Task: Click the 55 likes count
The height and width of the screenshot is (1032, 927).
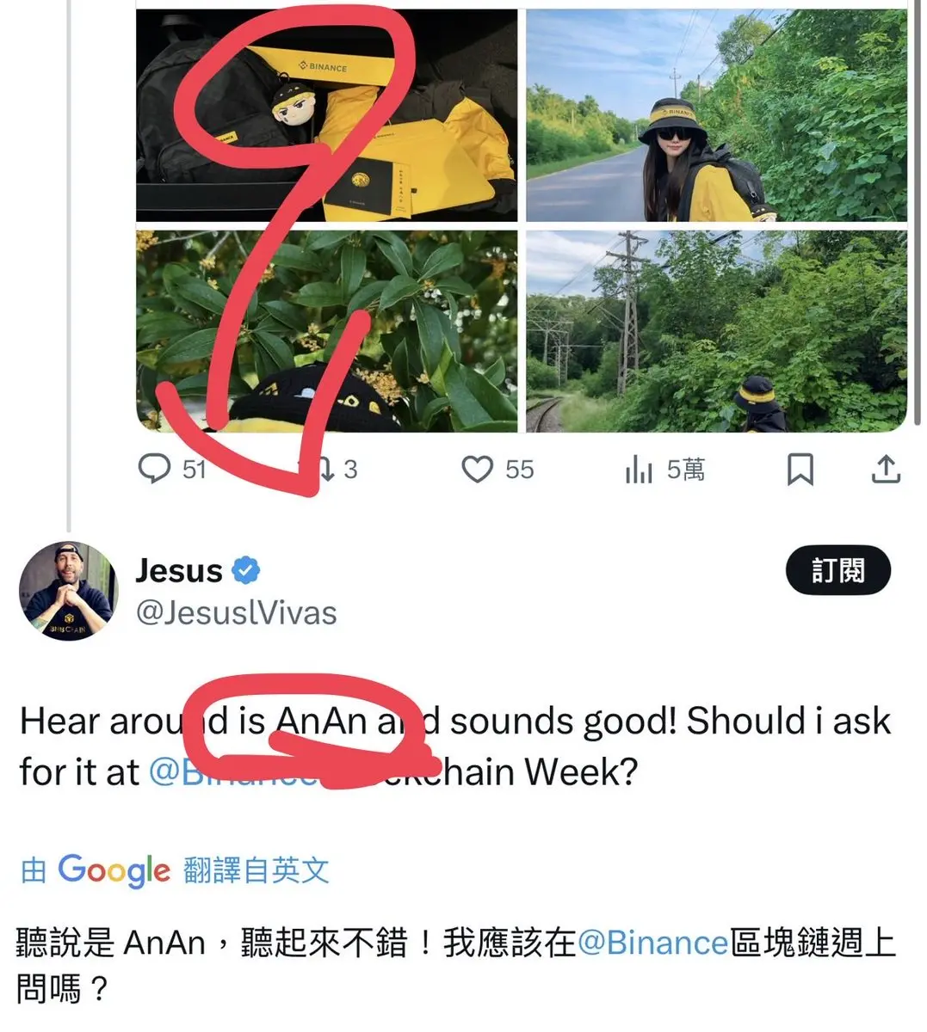Action: [x=520, y=470]
